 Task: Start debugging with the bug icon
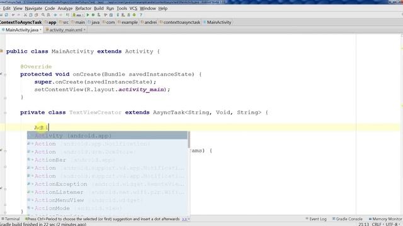[93, 15]
